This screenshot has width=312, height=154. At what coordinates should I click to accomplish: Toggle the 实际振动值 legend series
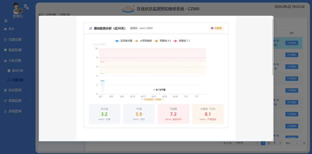(x=123, y=41)
